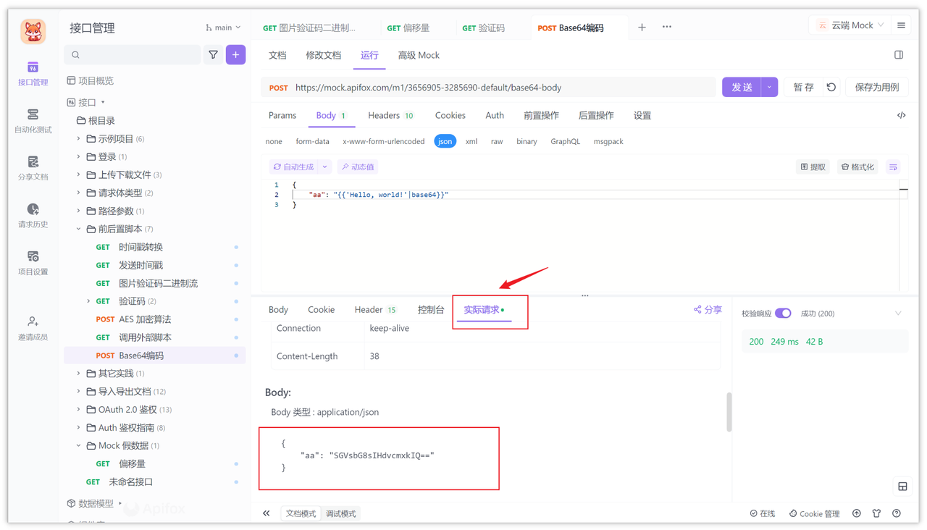Image resolution: width=927 pixels, height=530 pixels.
Task: Open the main branch dropdown
Action: tap(223, 28)
